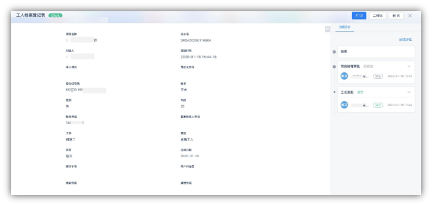Viewport: 432px width, 206px height.
Task: Click the green 提交 tag in 工长发起 row
Action: pyautogui.click(x=378, y=105)
